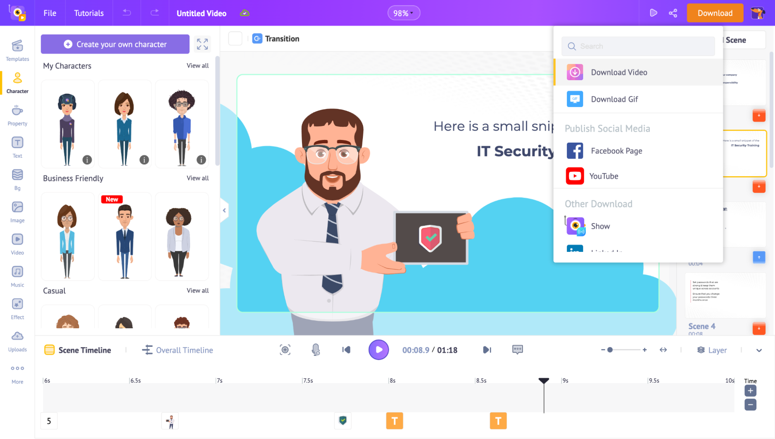
Task: Click the Character panel icon in sidebar
Action: pyautogui.click(x=17, y=82)
